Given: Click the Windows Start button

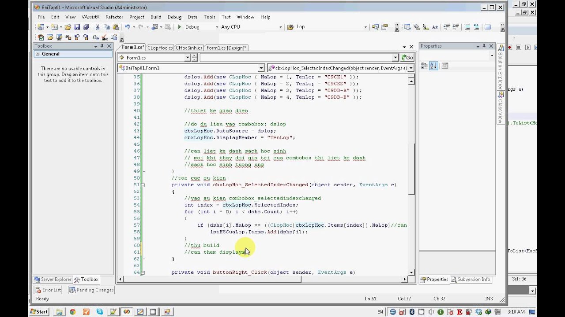Looking at the screenshot, I should pos(39,312).
